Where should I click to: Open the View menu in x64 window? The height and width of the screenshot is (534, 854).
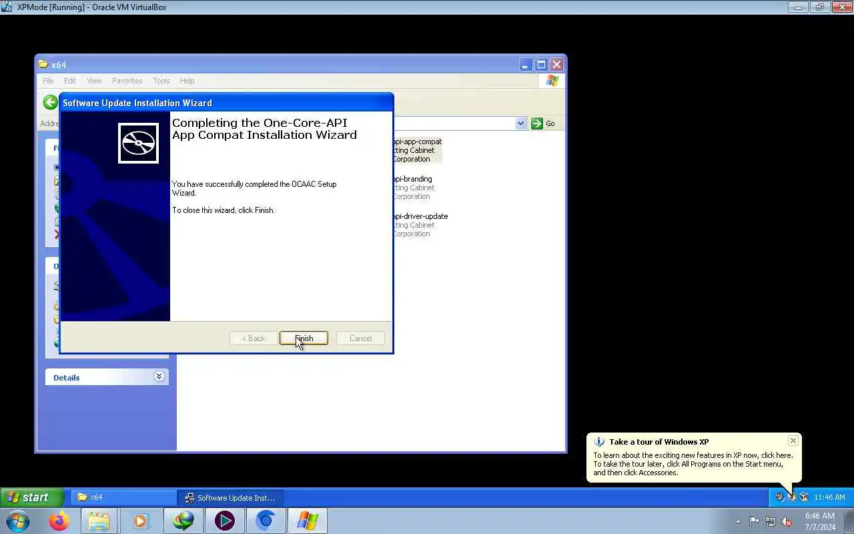(94, 81)
